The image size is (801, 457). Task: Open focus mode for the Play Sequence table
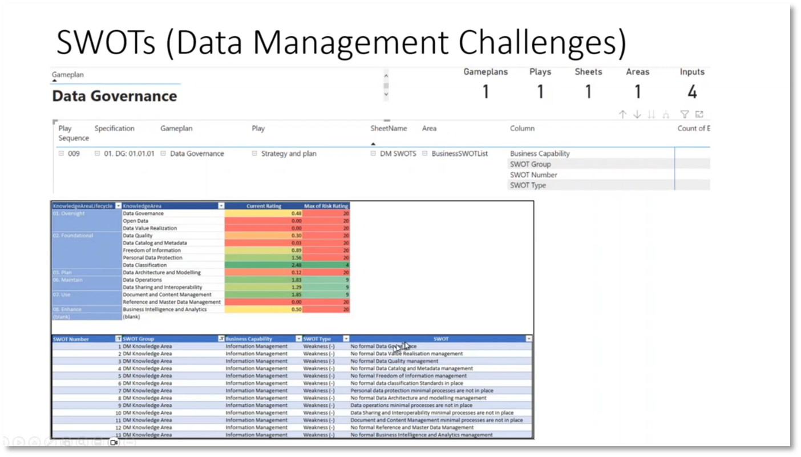click(x=699, y=114)
